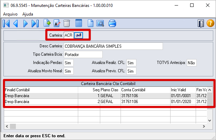Jump to the last record
The width and height of the screenshot is (216, 140).
pyautogui.click(x=35, y=24)
